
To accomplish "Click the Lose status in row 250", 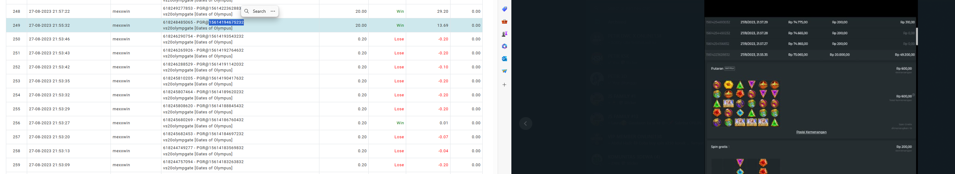I will tap(399, 39).
